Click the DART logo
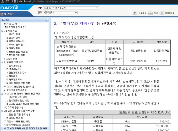Viewport: 178px width, 131px height. point(9,7)
